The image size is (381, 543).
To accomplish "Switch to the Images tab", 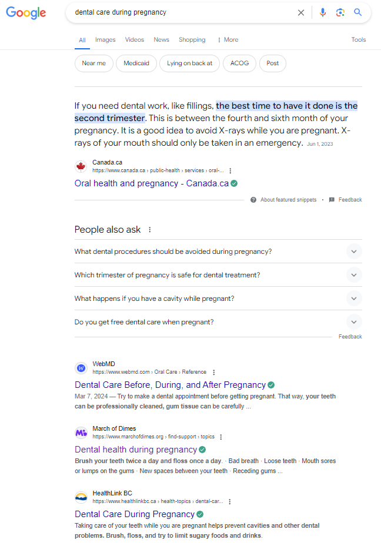I will click(x=105, y=40).
